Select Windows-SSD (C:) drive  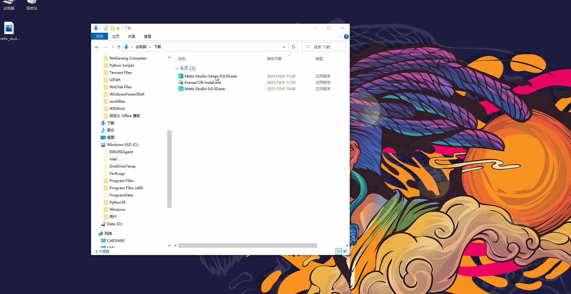click(123, 145)
